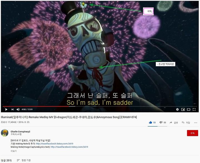Open the three-dot more actions menu
Viewport: 200px width, 163px height.
coord(196,123)
